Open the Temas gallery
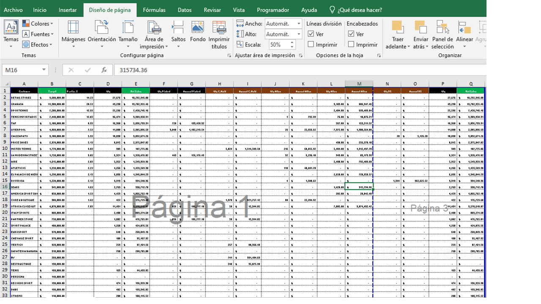 tap(11, 34)
